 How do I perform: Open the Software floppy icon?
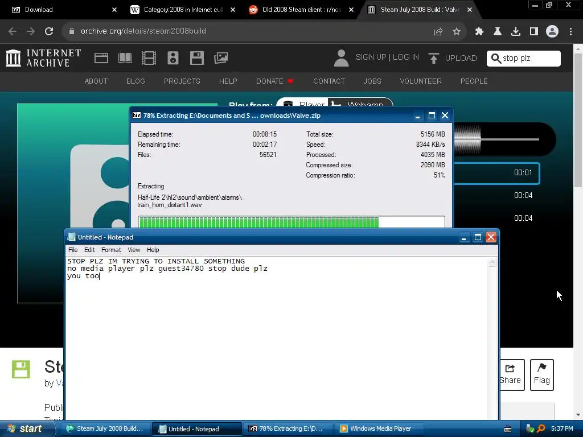tap(196, 58)
